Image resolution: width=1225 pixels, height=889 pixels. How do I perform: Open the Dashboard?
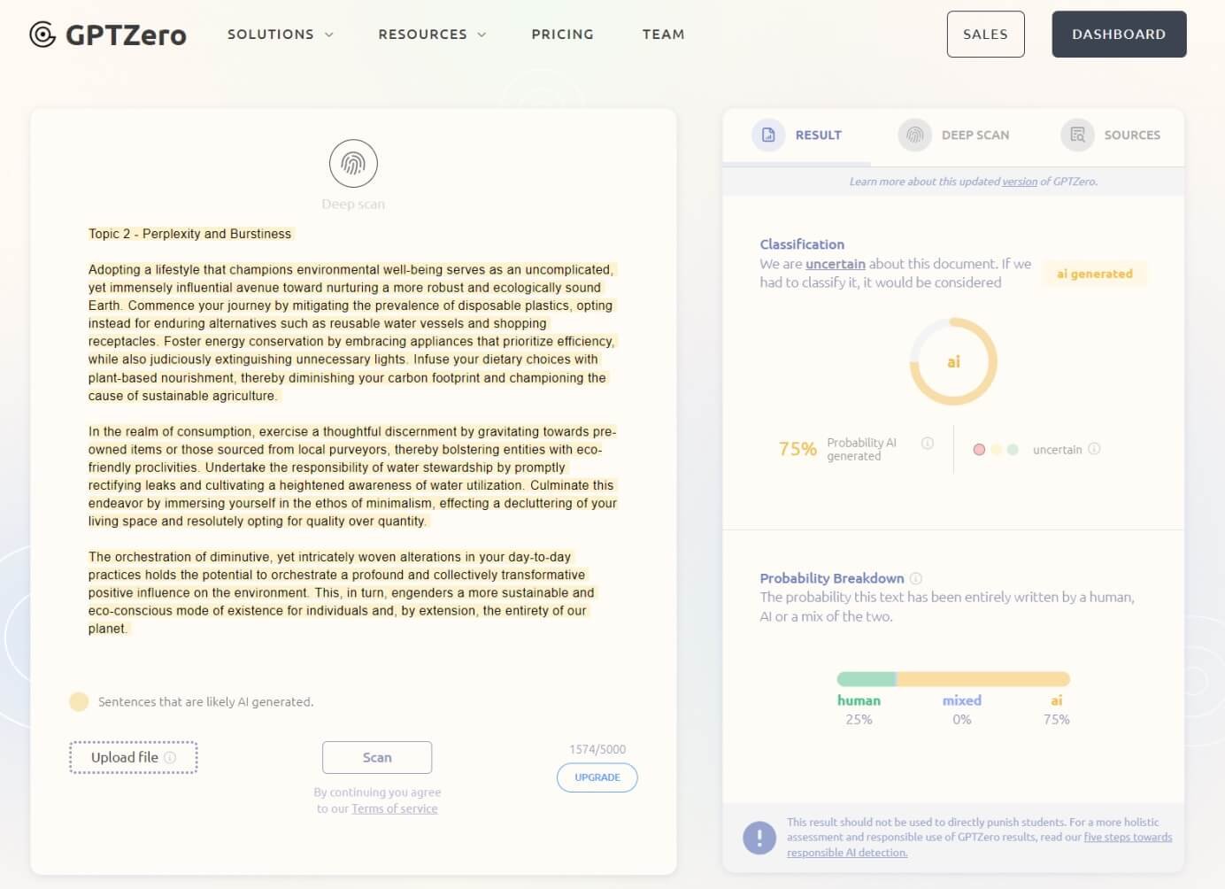coord(1118,35)
